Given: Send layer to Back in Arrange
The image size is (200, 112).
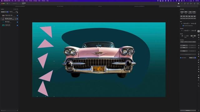Looking at the screenshot, I should click(182, 12).
